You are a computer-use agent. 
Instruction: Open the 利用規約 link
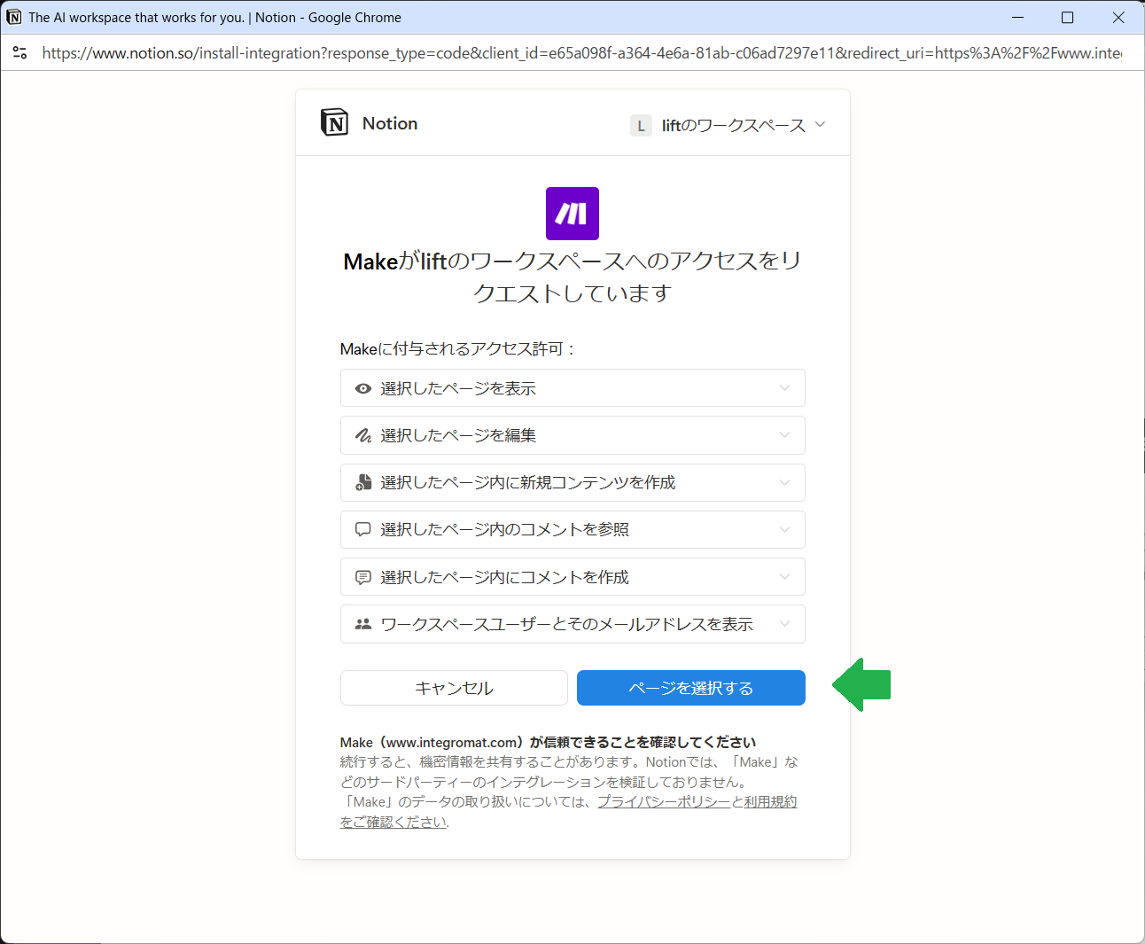tap(770, 801)
